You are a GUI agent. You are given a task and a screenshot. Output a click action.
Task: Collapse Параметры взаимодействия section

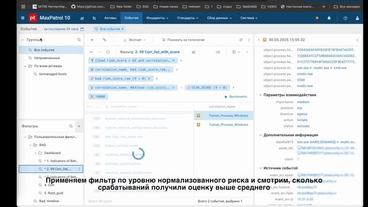pos(260,95)
